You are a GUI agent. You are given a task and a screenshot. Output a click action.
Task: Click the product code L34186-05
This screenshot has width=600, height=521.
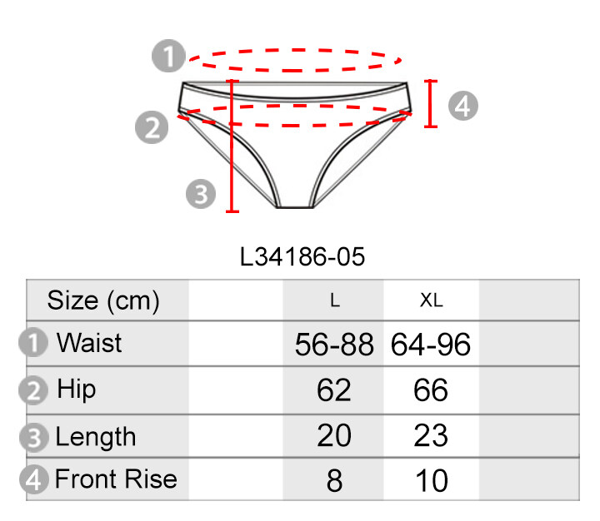[302, 257]
